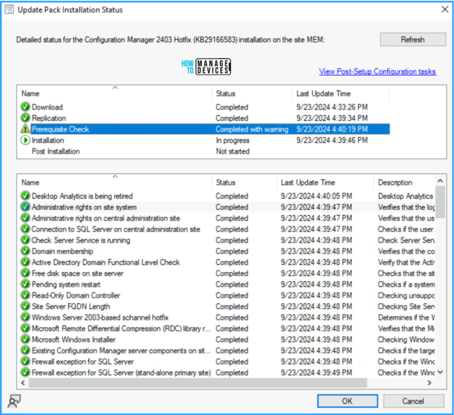Click check icon for Microsoft Remote Differential Compression row

point(25,328)
